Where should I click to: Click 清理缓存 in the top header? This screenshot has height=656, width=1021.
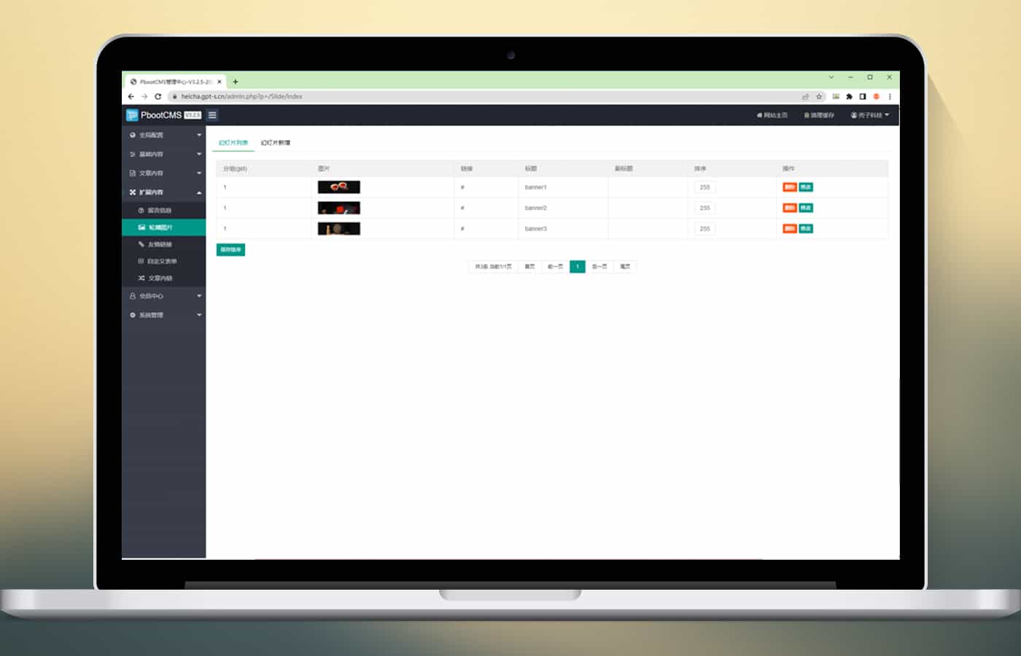(819, 115)
